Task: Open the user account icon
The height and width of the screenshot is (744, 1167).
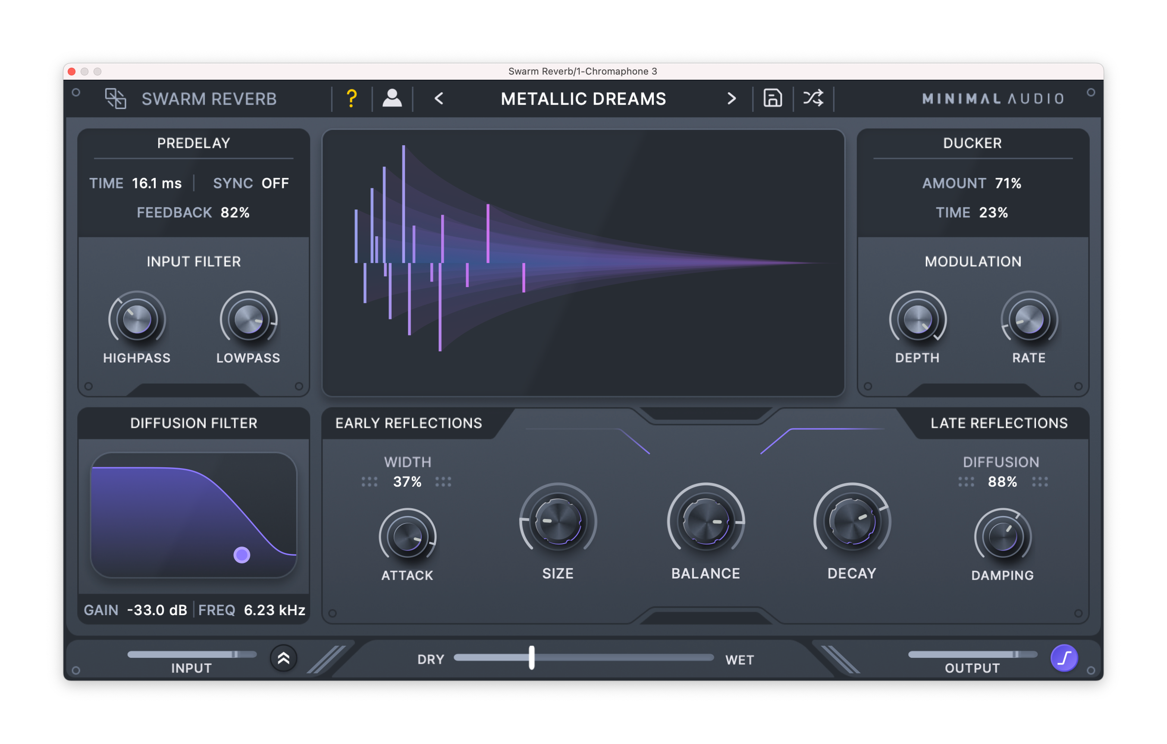Action: [392, 98]
